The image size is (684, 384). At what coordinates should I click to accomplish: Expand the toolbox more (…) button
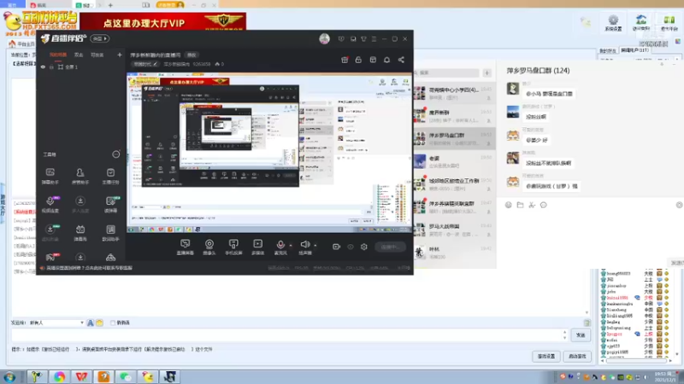[x=115, y=154]
